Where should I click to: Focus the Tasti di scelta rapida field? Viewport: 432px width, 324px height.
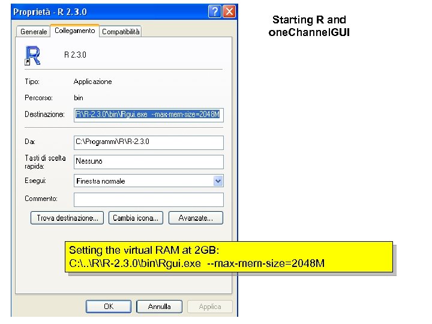(x=149, y=162)
